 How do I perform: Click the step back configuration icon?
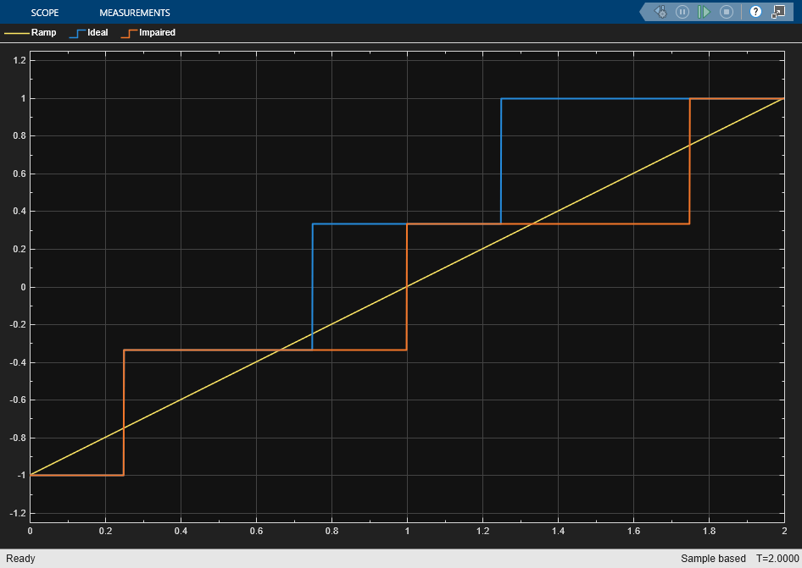pyautogui.click(x=661, y=12)
